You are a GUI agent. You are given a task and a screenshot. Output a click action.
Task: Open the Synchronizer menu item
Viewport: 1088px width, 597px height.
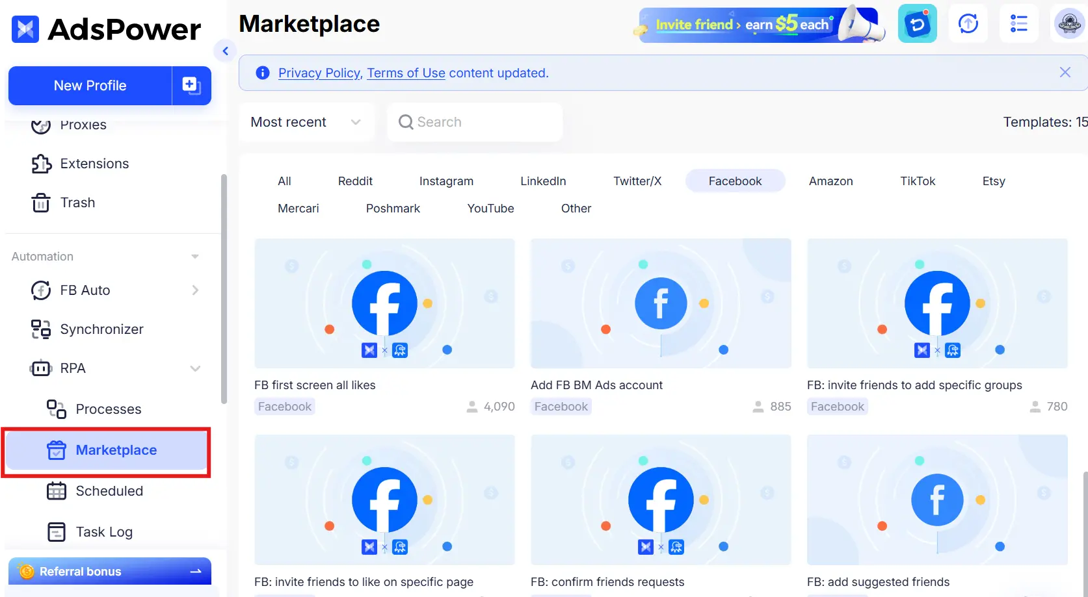[102, 329]
